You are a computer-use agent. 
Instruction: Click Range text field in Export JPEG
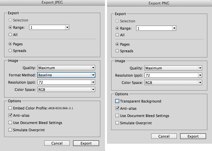tap(47, 27)
